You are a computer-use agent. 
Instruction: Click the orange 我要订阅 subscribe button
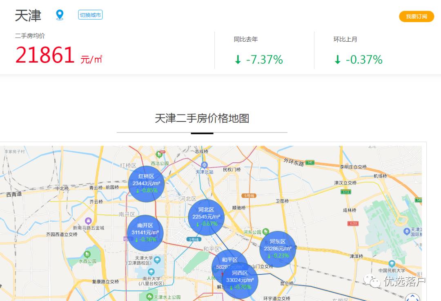point(416,17)
